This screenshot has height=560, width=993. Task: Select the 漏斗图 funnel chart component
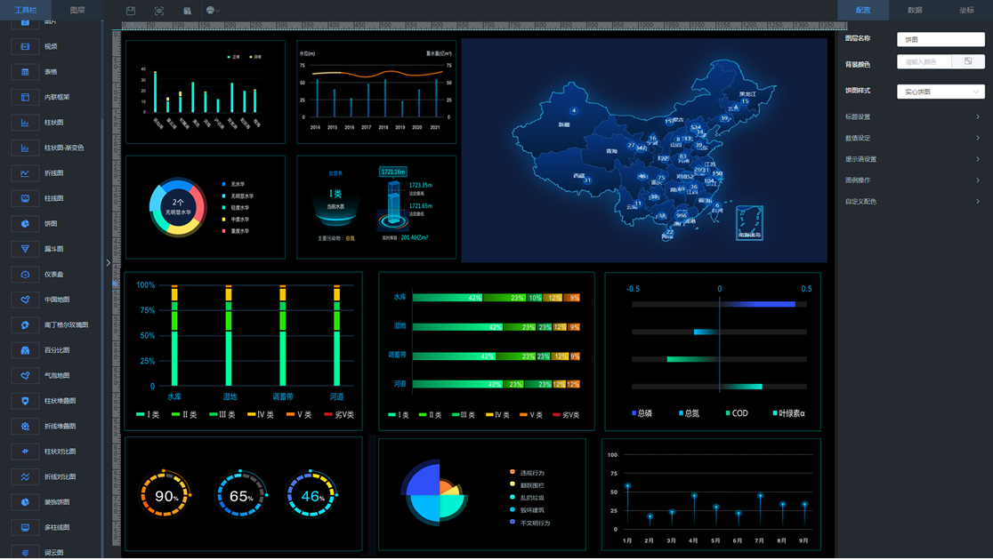point(53,249)
